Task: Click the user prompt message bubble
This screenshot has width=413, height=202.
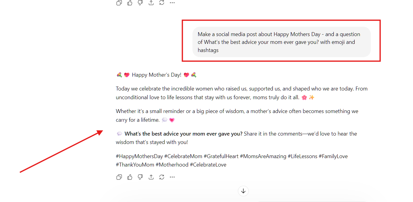Action: point(281,42)
